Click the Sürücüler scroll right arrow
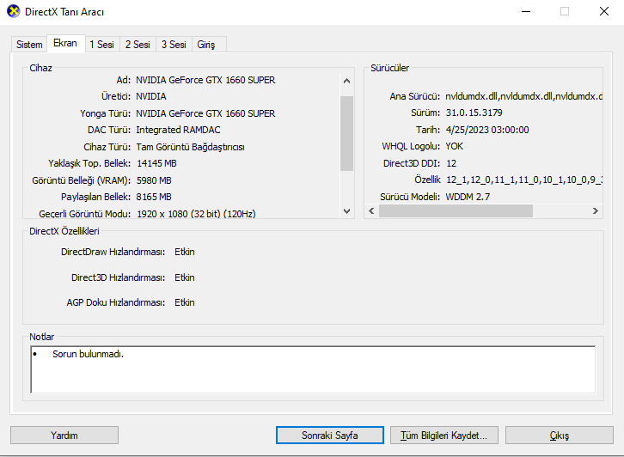Image resolution: width=624 pixels, height=457 pixels. [x=596, y=210]
